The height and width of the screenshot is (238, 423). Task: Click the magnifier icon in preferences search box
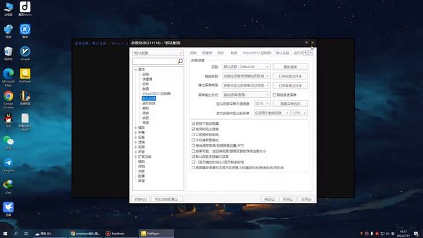[180, 61]
